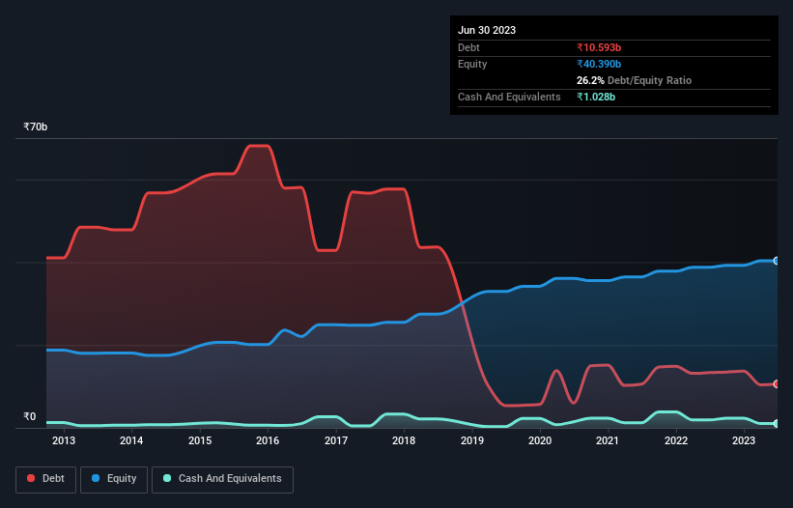The height and width of the screenshot is (508, 793).
Task: Click the ₹0 y-axis label
Action: click(x=30, y=416)
